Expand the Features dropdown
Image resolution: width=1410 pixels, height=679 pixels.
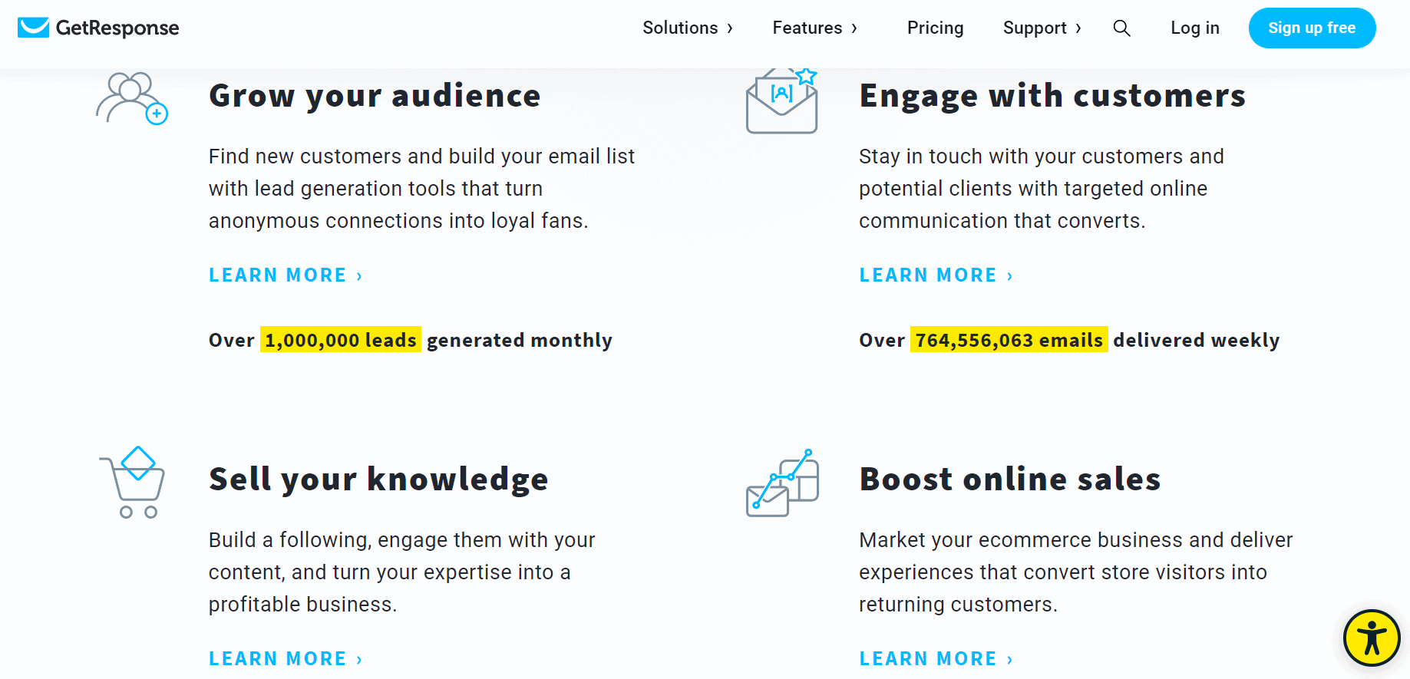click(814, 28)
